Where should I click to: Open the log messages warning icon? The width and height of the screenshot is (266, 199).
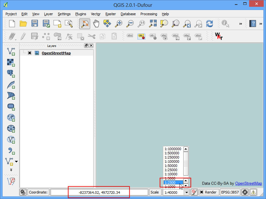pyautogui.click(x=253, y=192)
